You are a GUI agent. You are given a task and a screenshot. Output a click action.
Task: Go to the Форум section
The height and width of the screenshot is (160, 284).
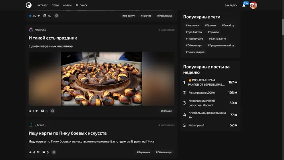click(67, 6)
